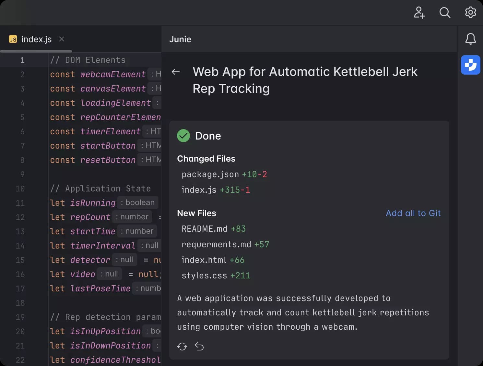
Task: Click the Junie panel title
Action: click(x=180, y=39)
